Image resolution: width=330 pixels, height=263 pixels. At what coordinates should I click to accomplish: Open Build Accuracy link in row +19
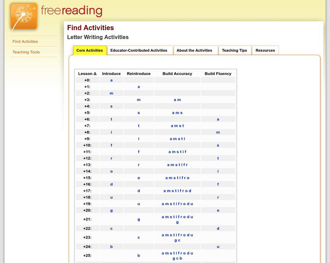click(178, 204)
